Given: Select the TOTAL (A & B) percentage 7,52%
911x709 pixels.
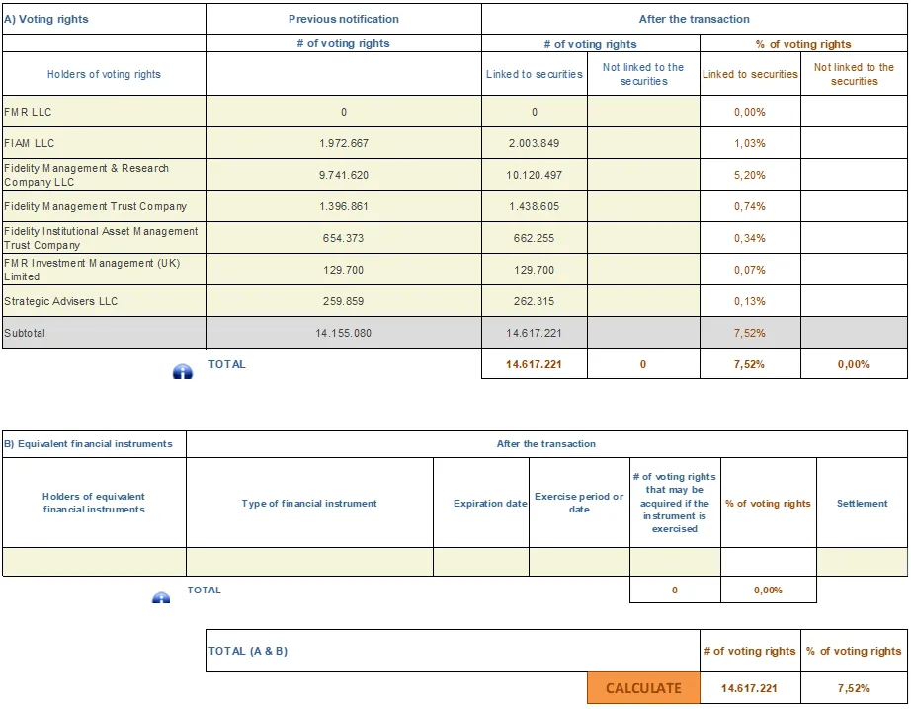Looking at the screenshot, I should click(x=854, y=688).
